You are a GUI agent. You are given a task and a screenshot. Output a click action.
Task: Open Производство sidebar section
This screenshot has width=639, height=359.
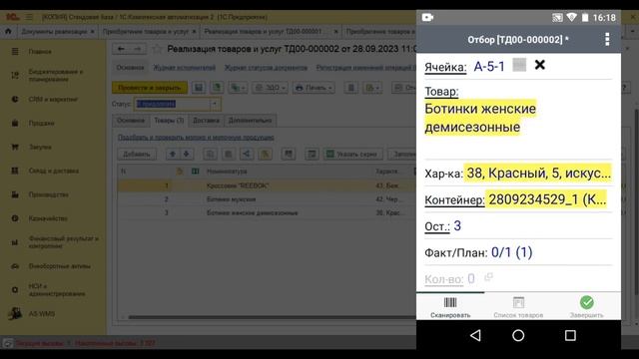[x=48, y=194]
